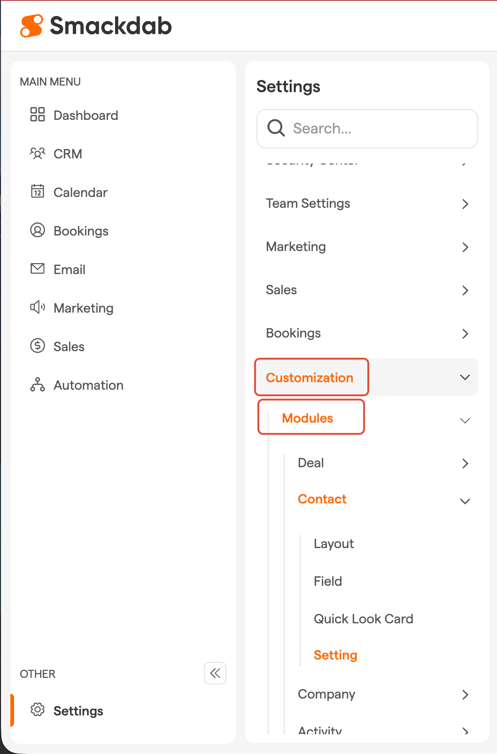Viewport: 497px width, 754px height.
Task: Click the Automation workflow icon
Action: (38, 385)
